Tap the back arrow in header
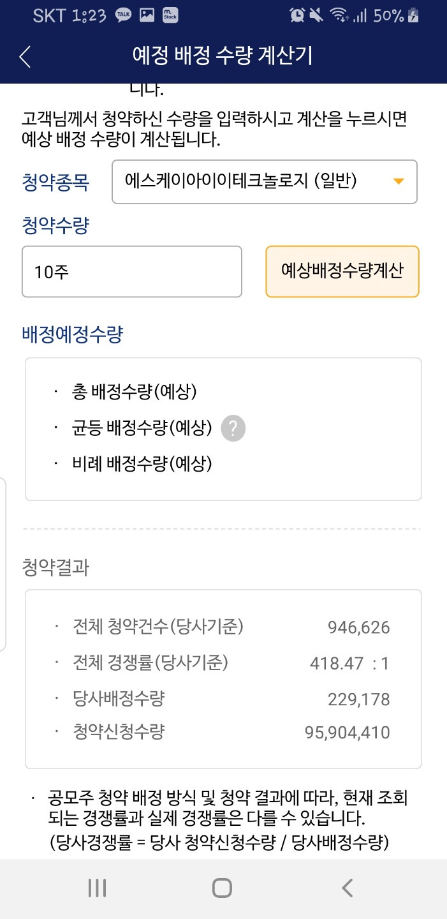447x919 pixels. click(25, 56)
